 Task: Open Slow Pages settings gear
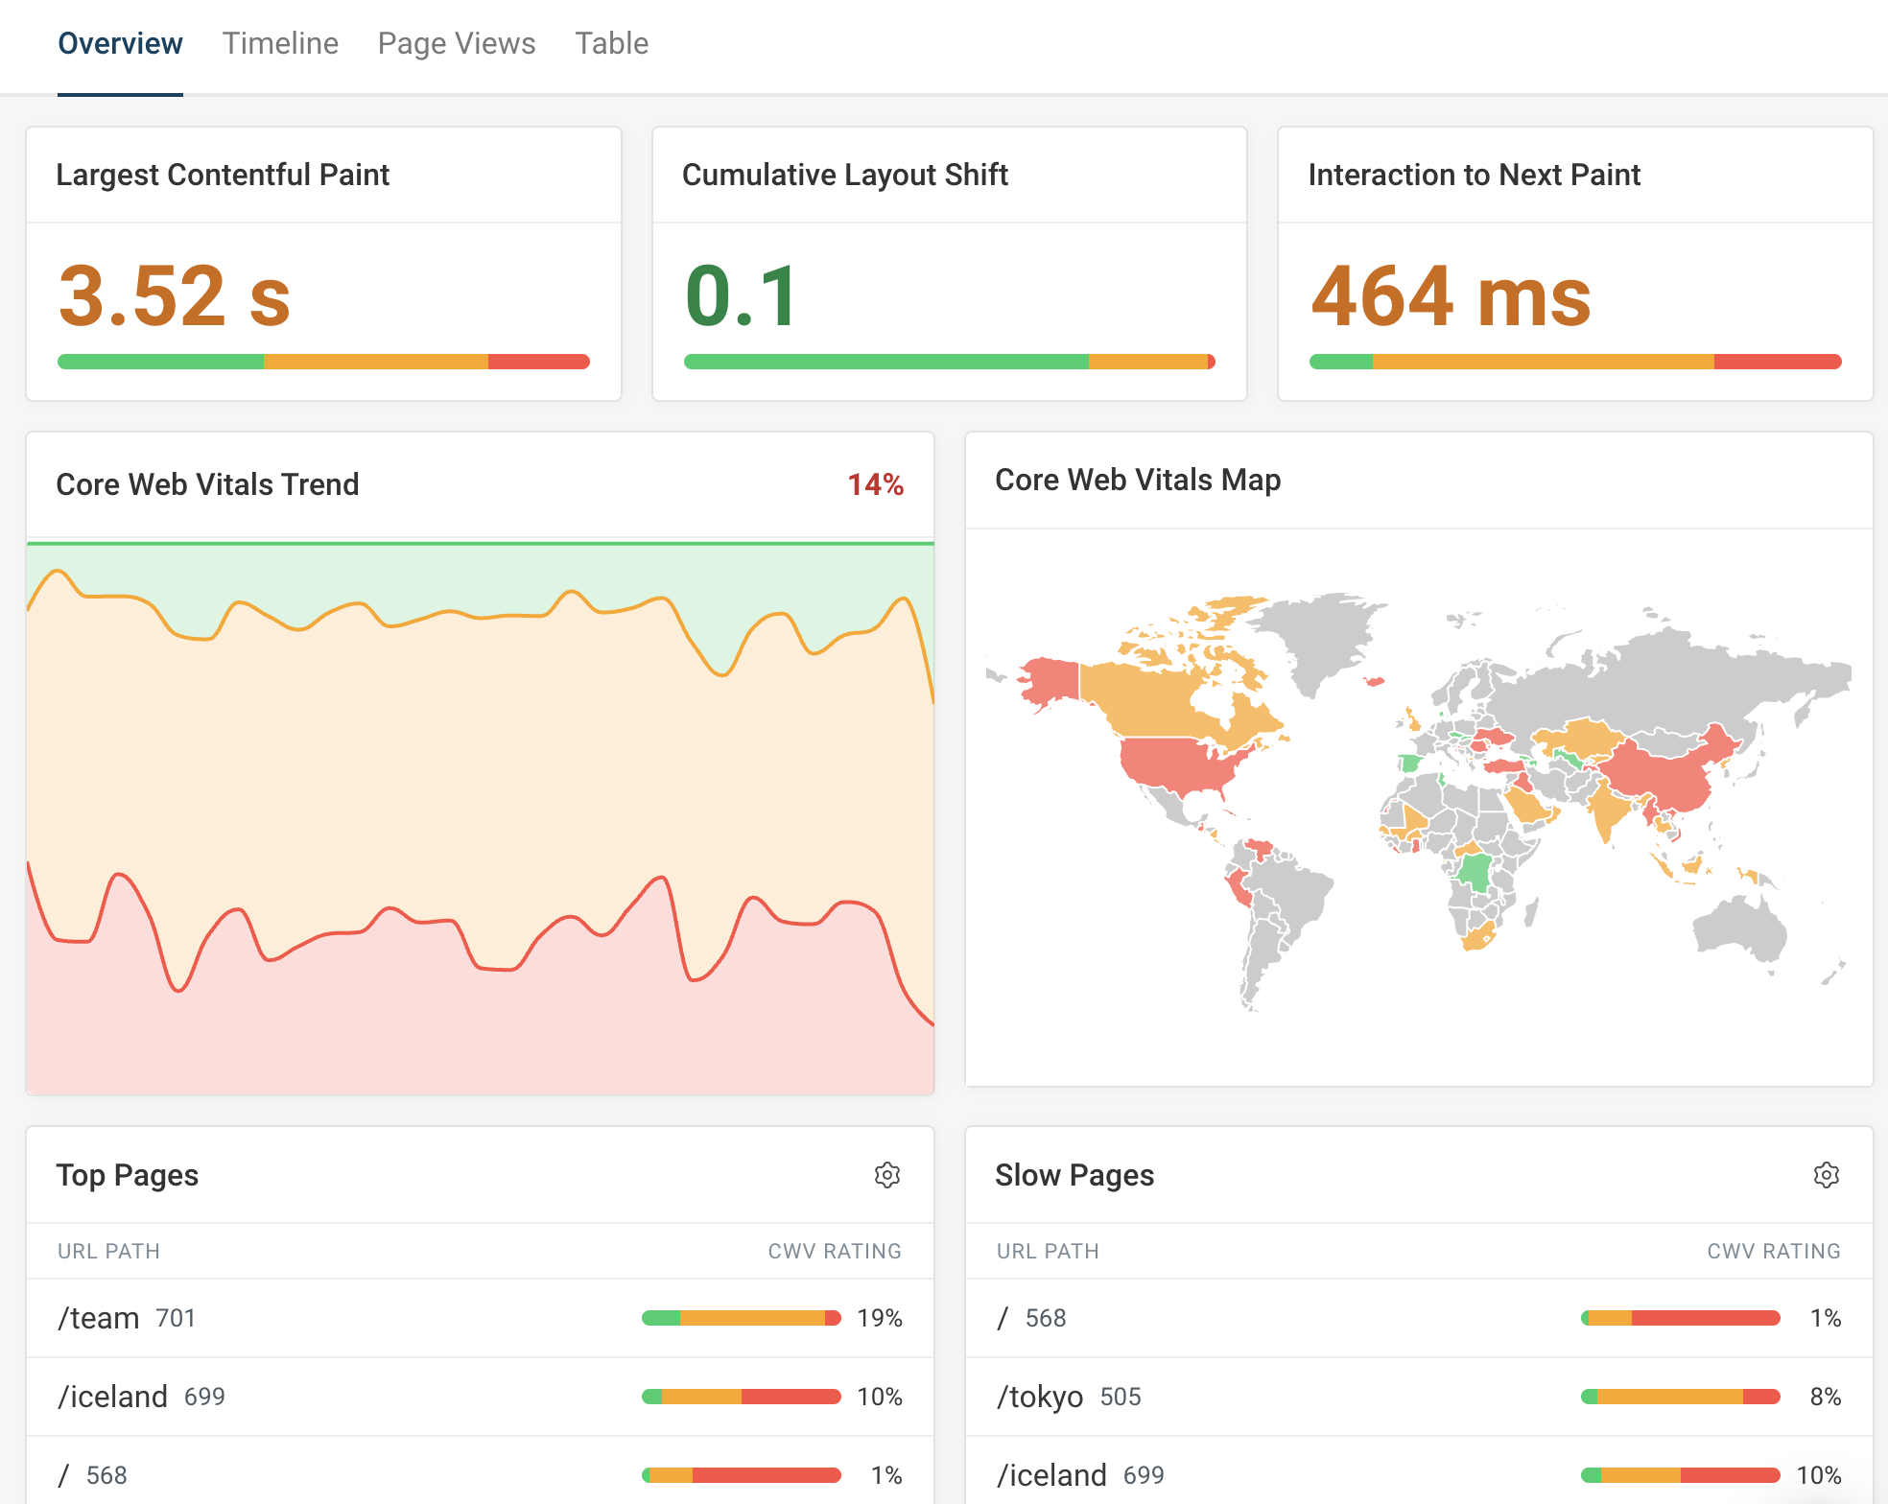(x=1826, y=1175)
